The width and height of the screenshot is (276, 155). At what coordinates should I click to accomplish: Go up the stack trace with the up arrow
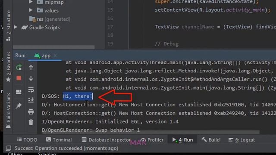(x=31, y=67)
